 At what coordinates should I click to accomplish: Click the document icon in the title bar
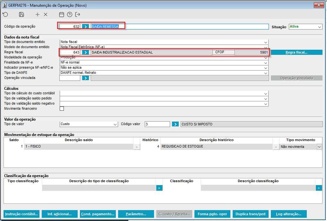(x=4, y=5)
